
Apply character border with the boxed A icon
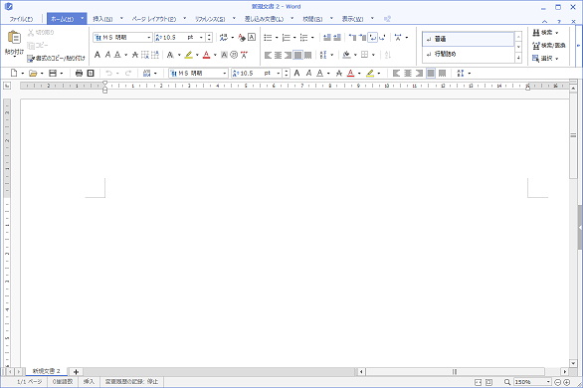[x=252, y=37]
